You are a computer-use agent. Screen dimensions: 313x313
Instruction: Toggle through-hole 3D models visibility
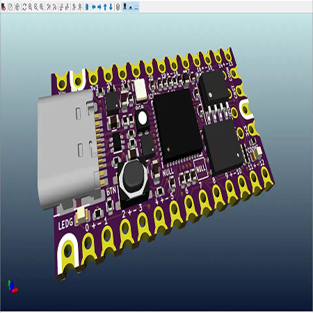tap(125, 7)
